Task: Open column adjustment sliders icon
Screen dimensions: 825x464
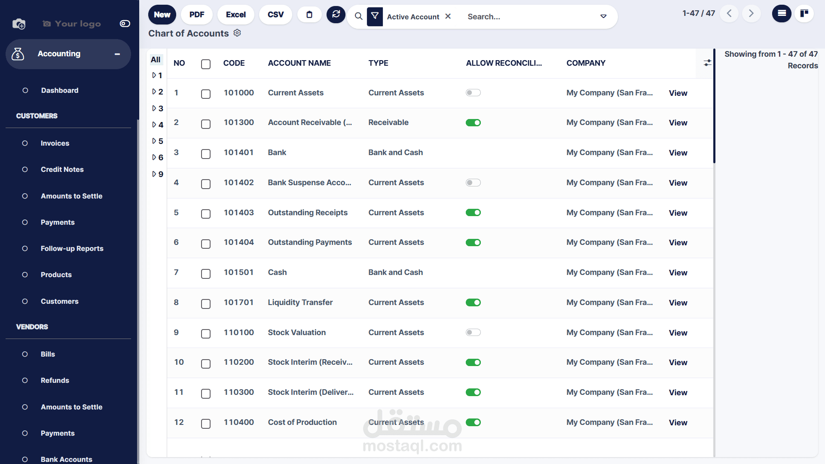Action: tap(707, 63)
